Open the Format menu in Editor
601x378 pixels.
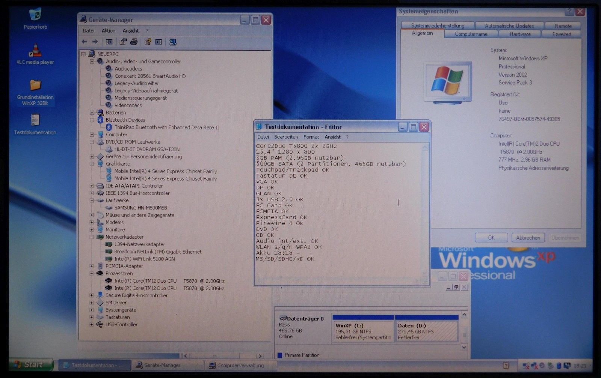pyautogui.click(x=311, y=137)
